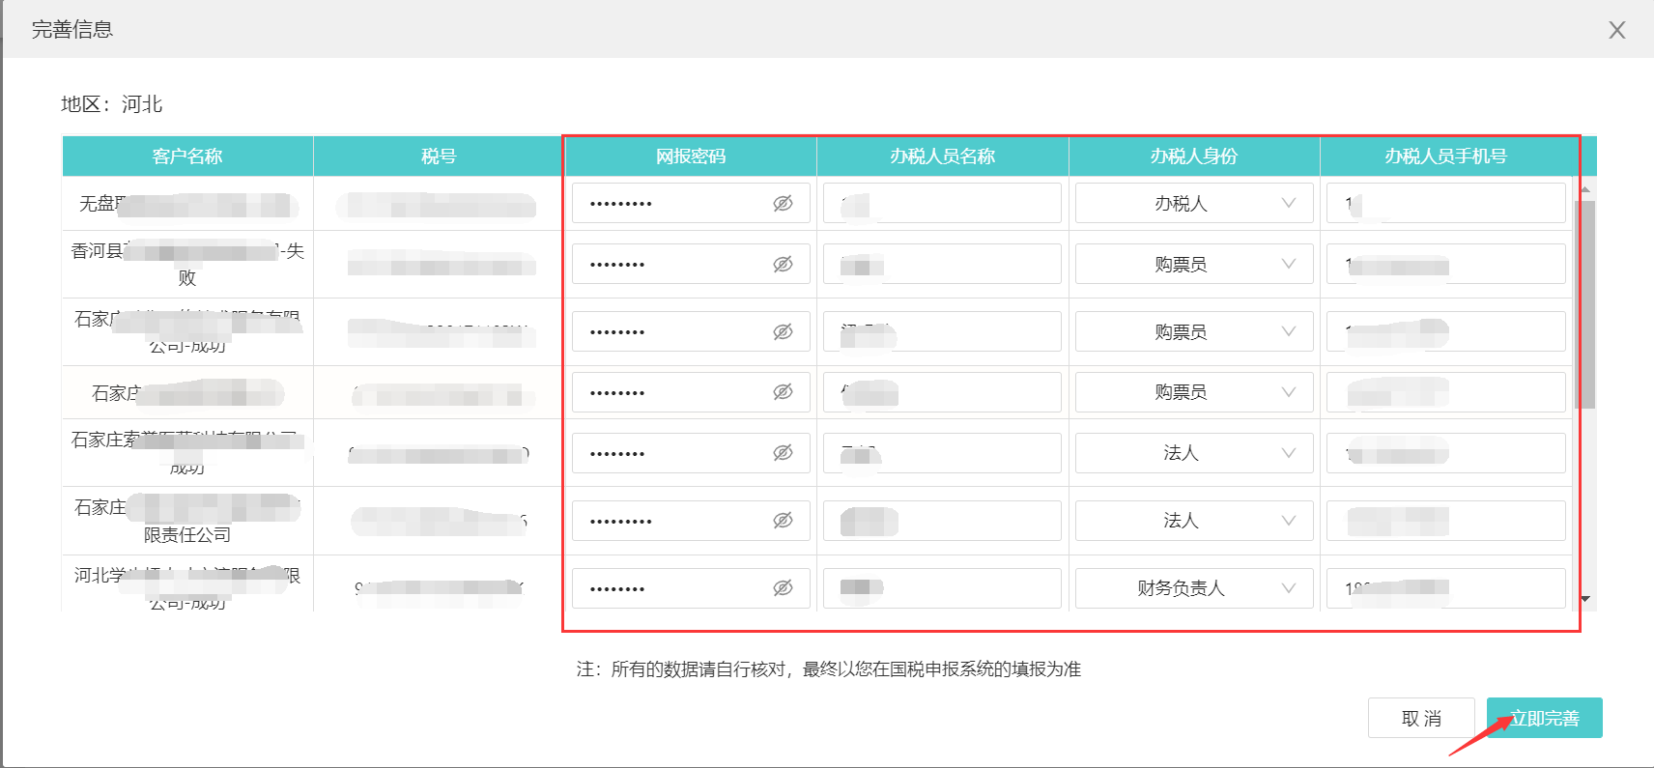This screenshot has height=768, width=1654.
Task: Reveal the password in the 财务负责人 row
Action: (x=783, y=587)
